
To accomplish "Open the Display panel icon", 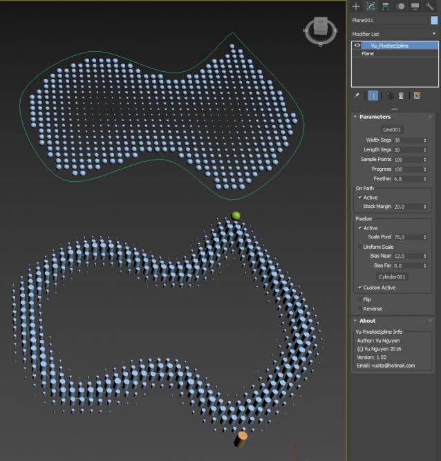I will 415,6.
